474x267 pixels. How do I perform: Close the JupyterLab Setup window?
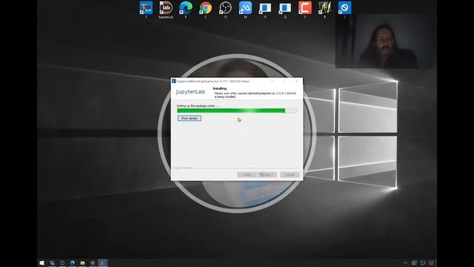click(297, 81)
